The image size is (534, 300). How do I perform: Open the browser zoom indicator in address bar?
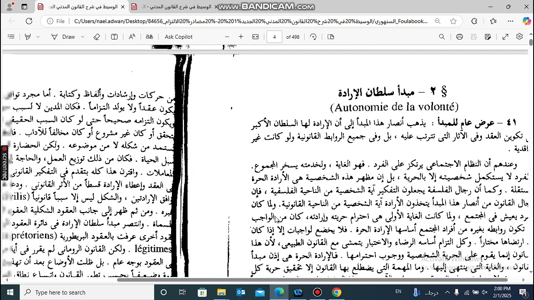(438, 21)
